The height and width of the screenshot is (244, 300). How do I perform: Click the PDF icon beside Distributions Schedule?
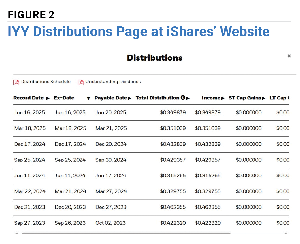16,82
